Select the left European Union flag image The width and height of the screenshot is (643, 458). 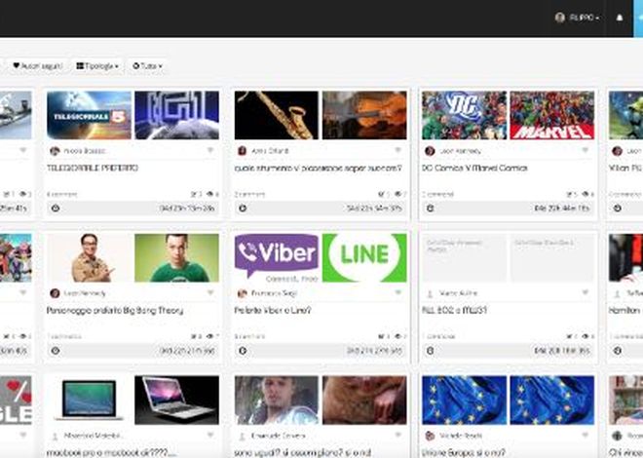pos(464,400)
